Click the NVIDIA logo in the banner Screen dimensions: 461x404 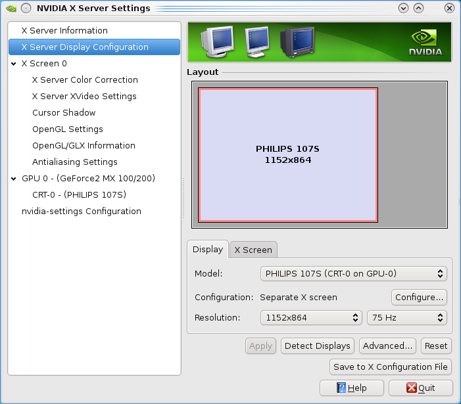pos(425,42)
